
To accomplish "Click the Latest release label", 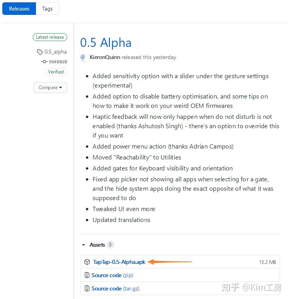I will pyautogui.click(x=50, y=37).
